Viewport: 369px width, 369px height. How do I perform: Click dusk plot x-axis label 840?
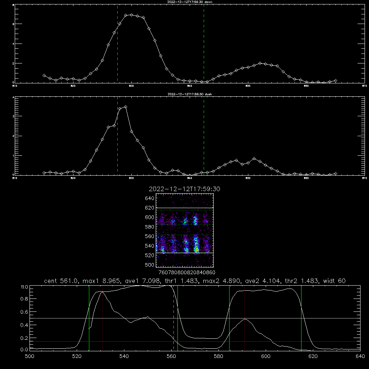(190, 178)
